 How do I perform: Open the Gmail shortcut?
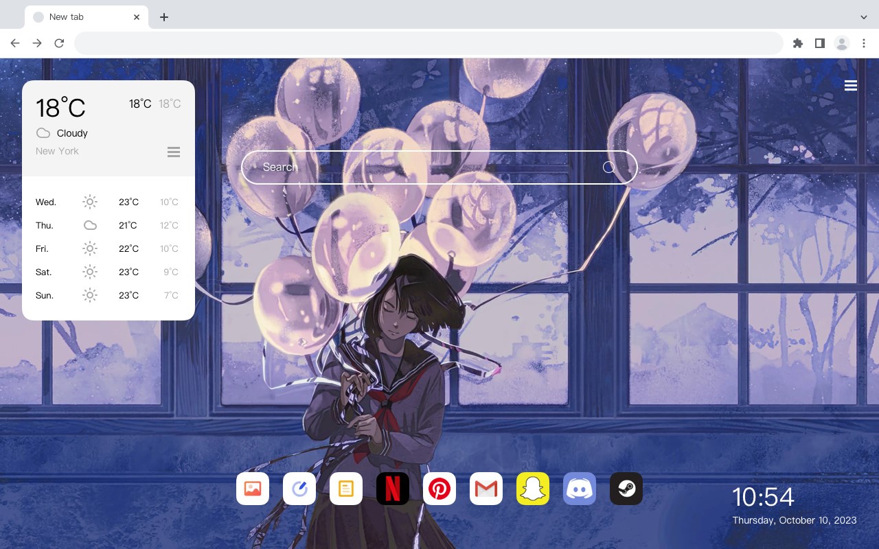(x=486, y=489)
